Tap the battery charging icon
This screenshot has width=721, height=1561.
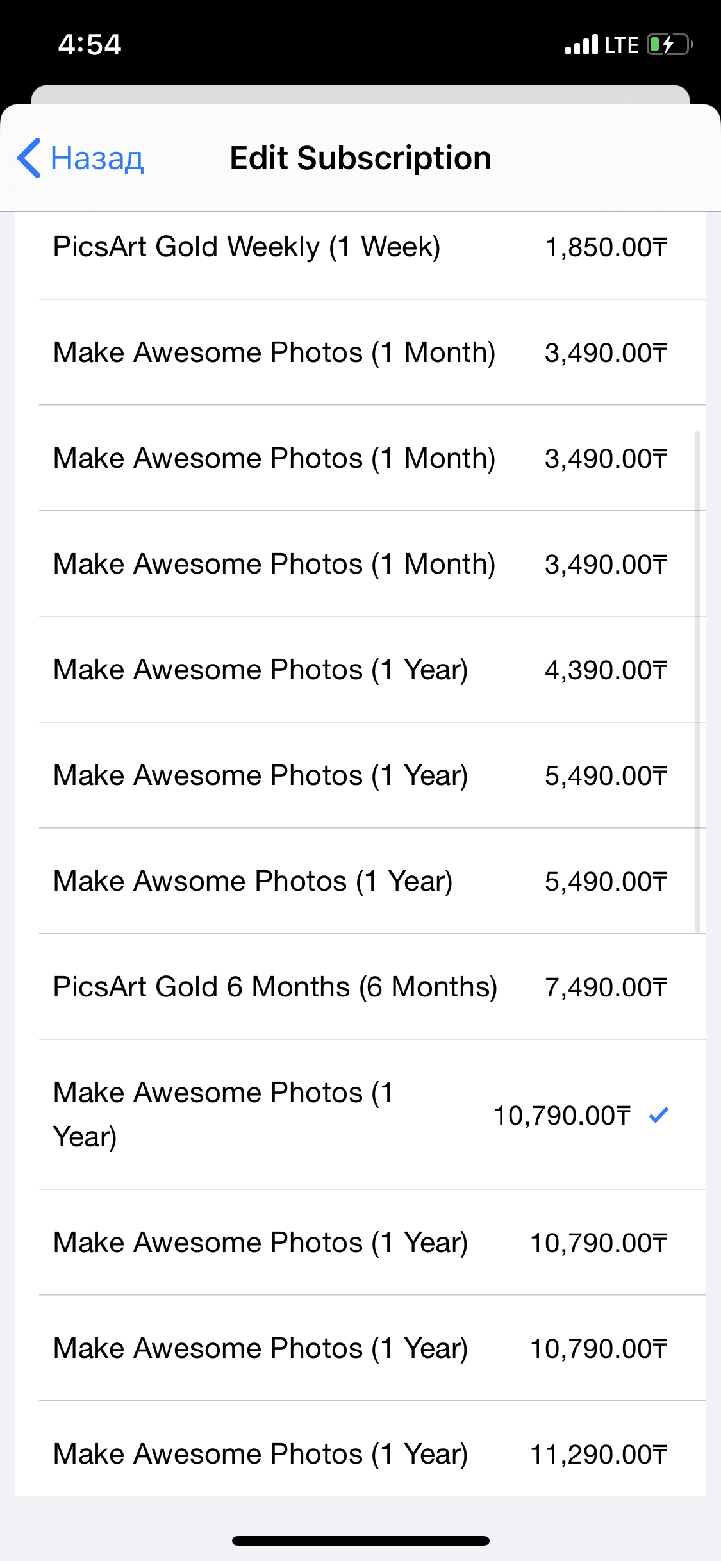[670, 45]
